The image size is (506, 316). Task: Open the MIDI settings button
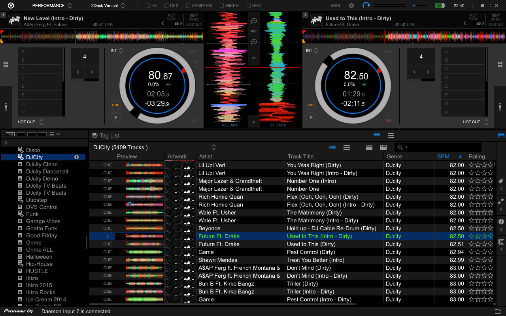335,6
